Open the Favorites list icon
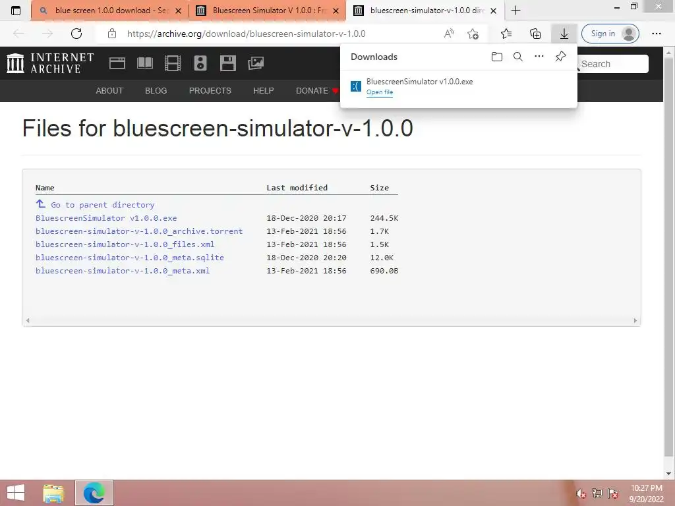The width and height of the screenshot is (675, 506). point(506,34)
